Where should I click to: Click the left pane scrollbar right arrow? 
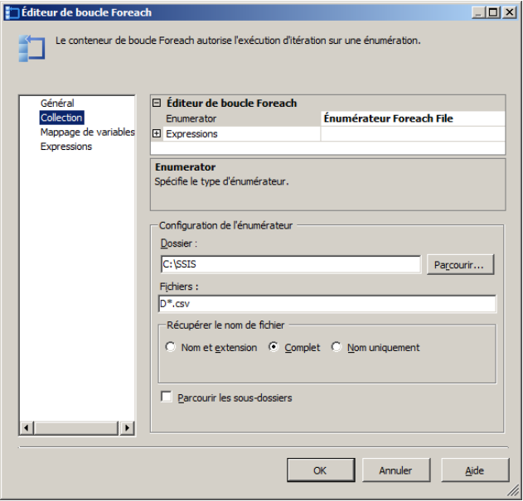coord(127,428)
